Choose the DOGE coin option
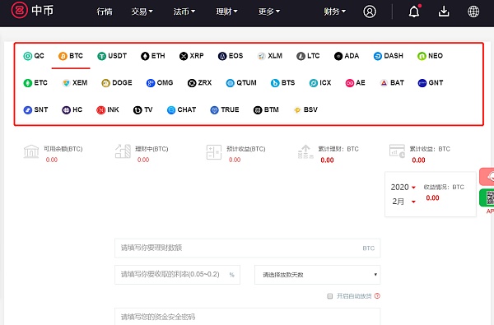 117,83
